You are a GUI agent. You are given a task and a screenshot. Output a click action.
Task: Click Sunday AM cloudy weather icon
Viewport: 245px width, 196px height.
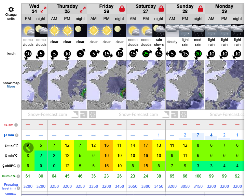172,30
